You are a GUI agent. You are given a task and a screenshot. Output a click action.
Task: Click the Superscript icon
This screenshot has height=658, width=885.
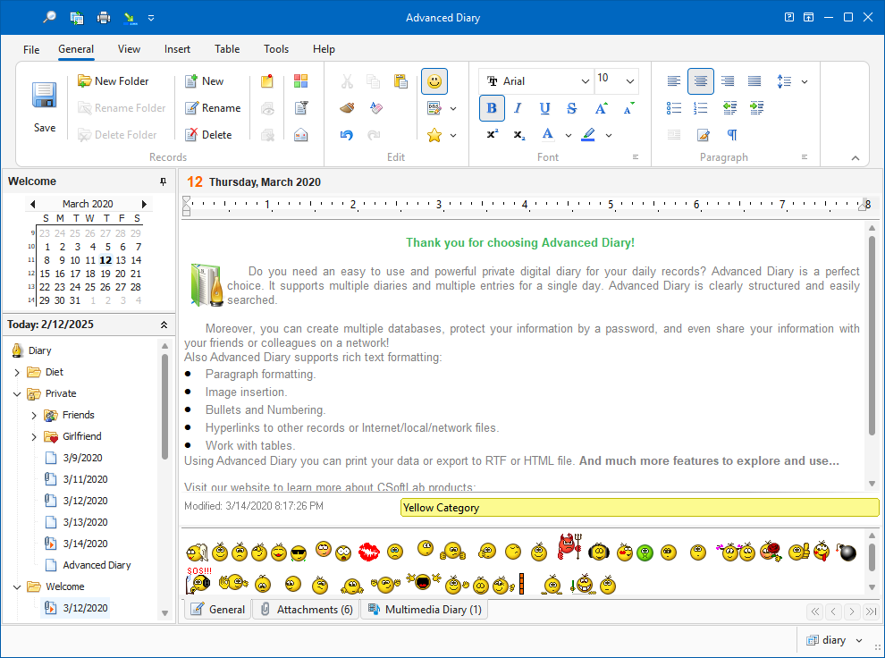493,134
